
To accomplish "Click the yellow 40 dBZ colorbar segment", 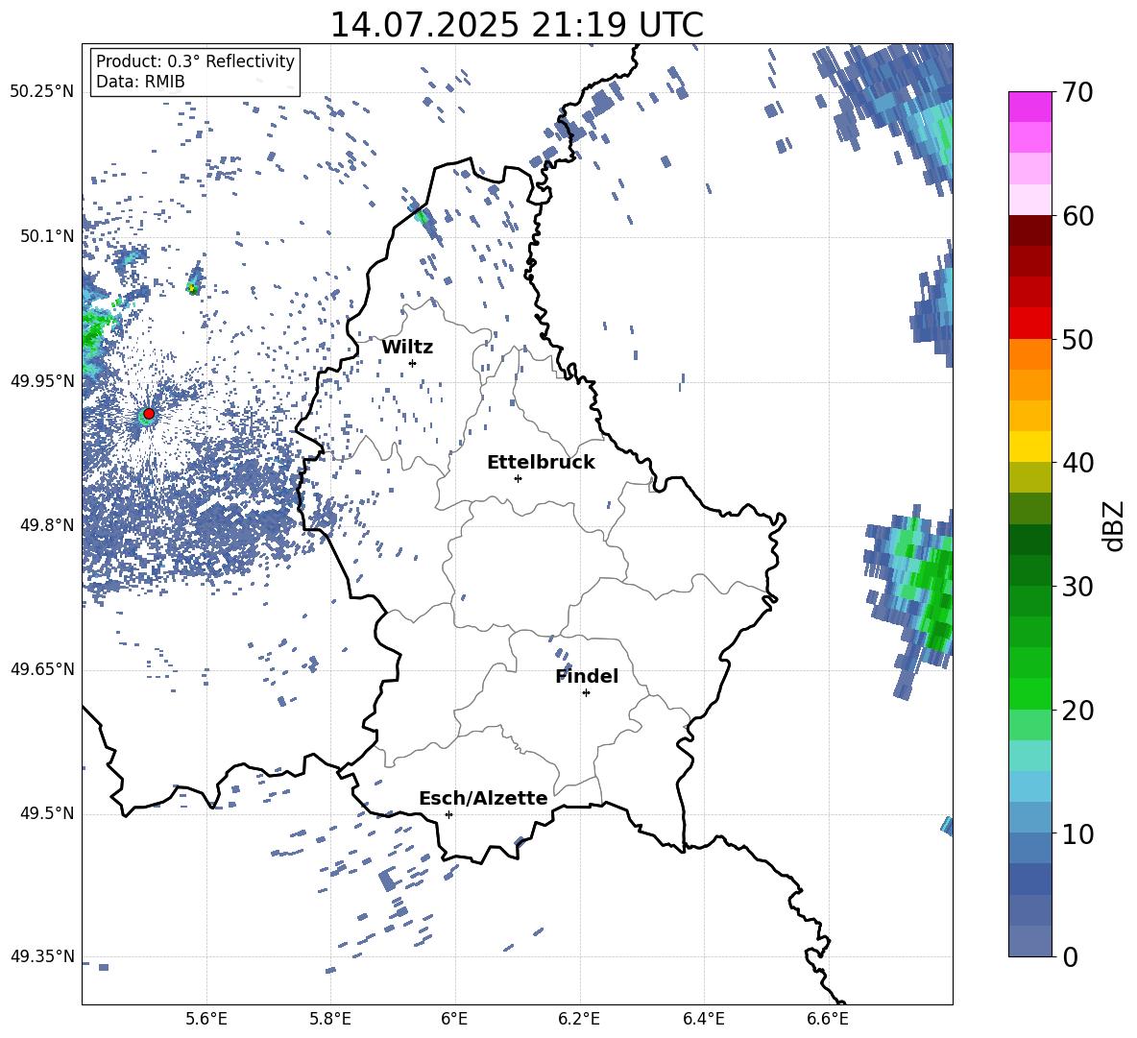I will point(1029,447).
